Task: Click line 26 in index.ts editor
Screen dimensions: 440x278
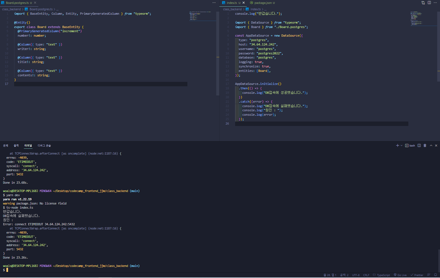Action: point(321,124)
